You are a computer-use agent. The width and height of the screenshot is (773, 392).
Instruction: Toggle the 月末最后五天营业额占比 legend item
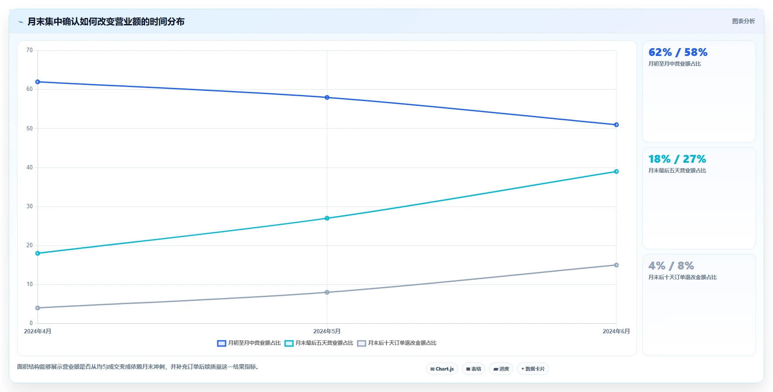point(319,343)
